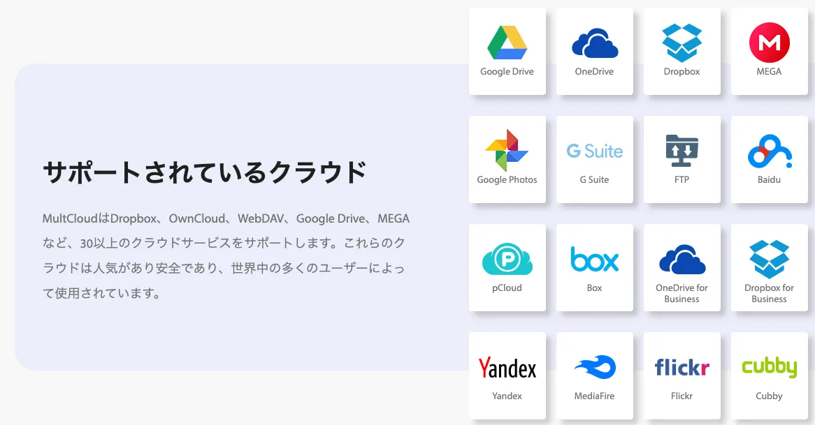Choose the FTP folder icon
Image resolution: width=815 pixels, height=425 pixels.
[x=681, y=151]
